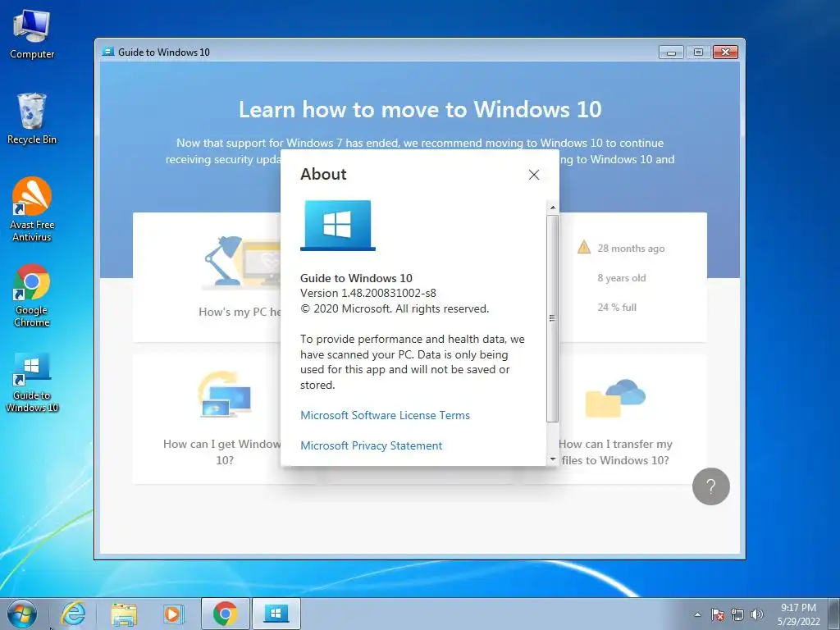Click the two-monitor upgrade illustration
Image resolution: width=840 pixels, height=630 pixels.
tap(225, 395)
